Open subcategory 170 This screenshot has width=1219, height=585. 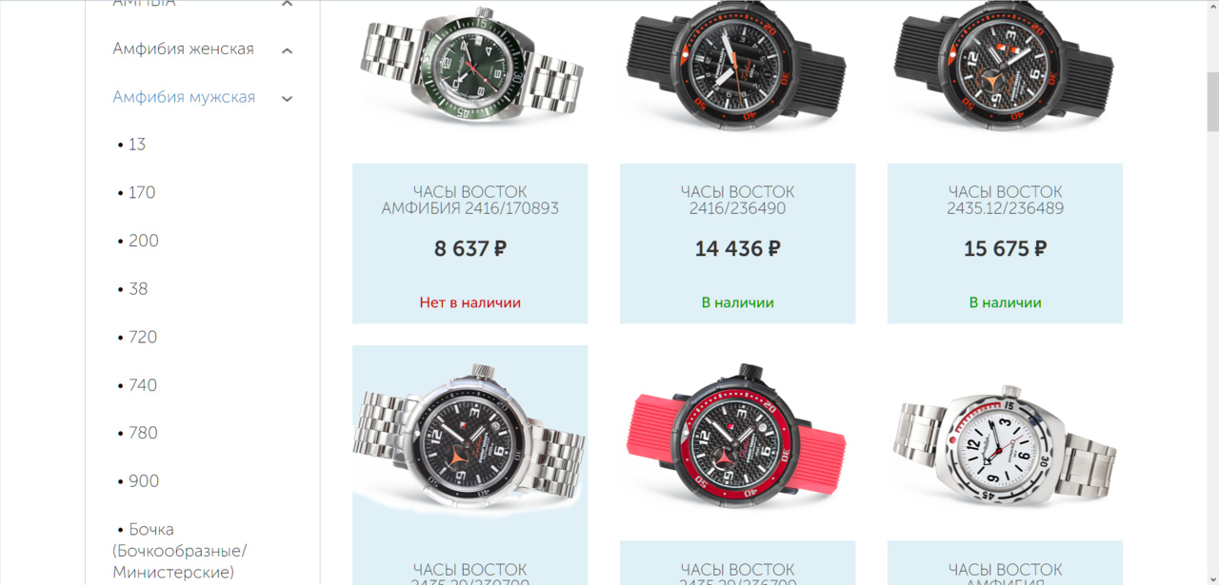coord(136,192)
